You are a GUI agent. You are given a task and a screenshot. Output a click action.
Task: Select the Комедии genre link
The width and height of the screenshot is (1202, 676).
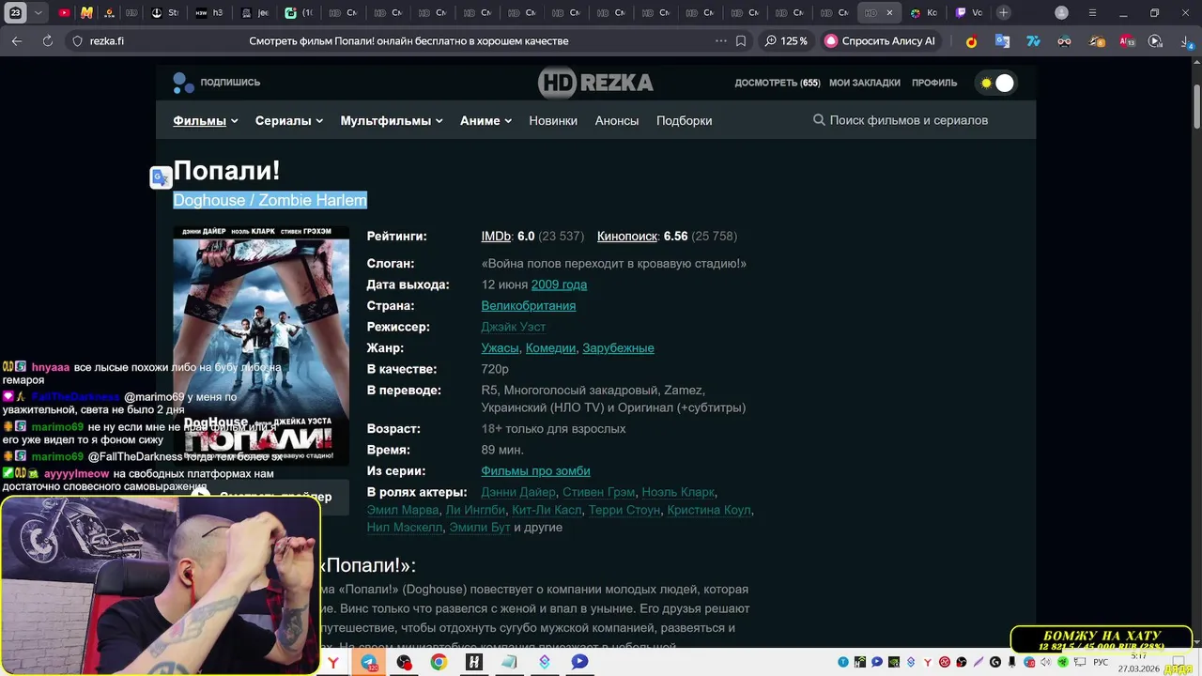pyautogui.click(x=550, y=348)
